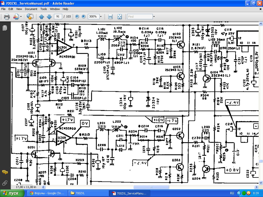This screenshot has height=197, width=263.
Task: Switch to 700ZXL folder taskbar button
Action: [88, 193]
